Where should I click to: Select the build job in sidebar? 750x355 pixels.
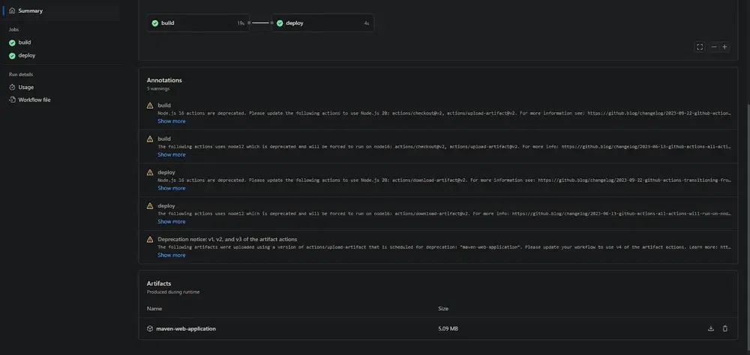point(25,43)
